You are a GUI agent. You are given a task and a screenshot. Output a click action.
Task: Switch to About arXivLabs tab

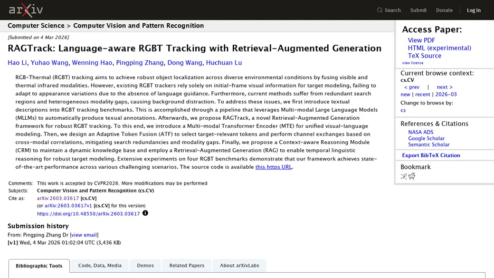click(240, 266)
